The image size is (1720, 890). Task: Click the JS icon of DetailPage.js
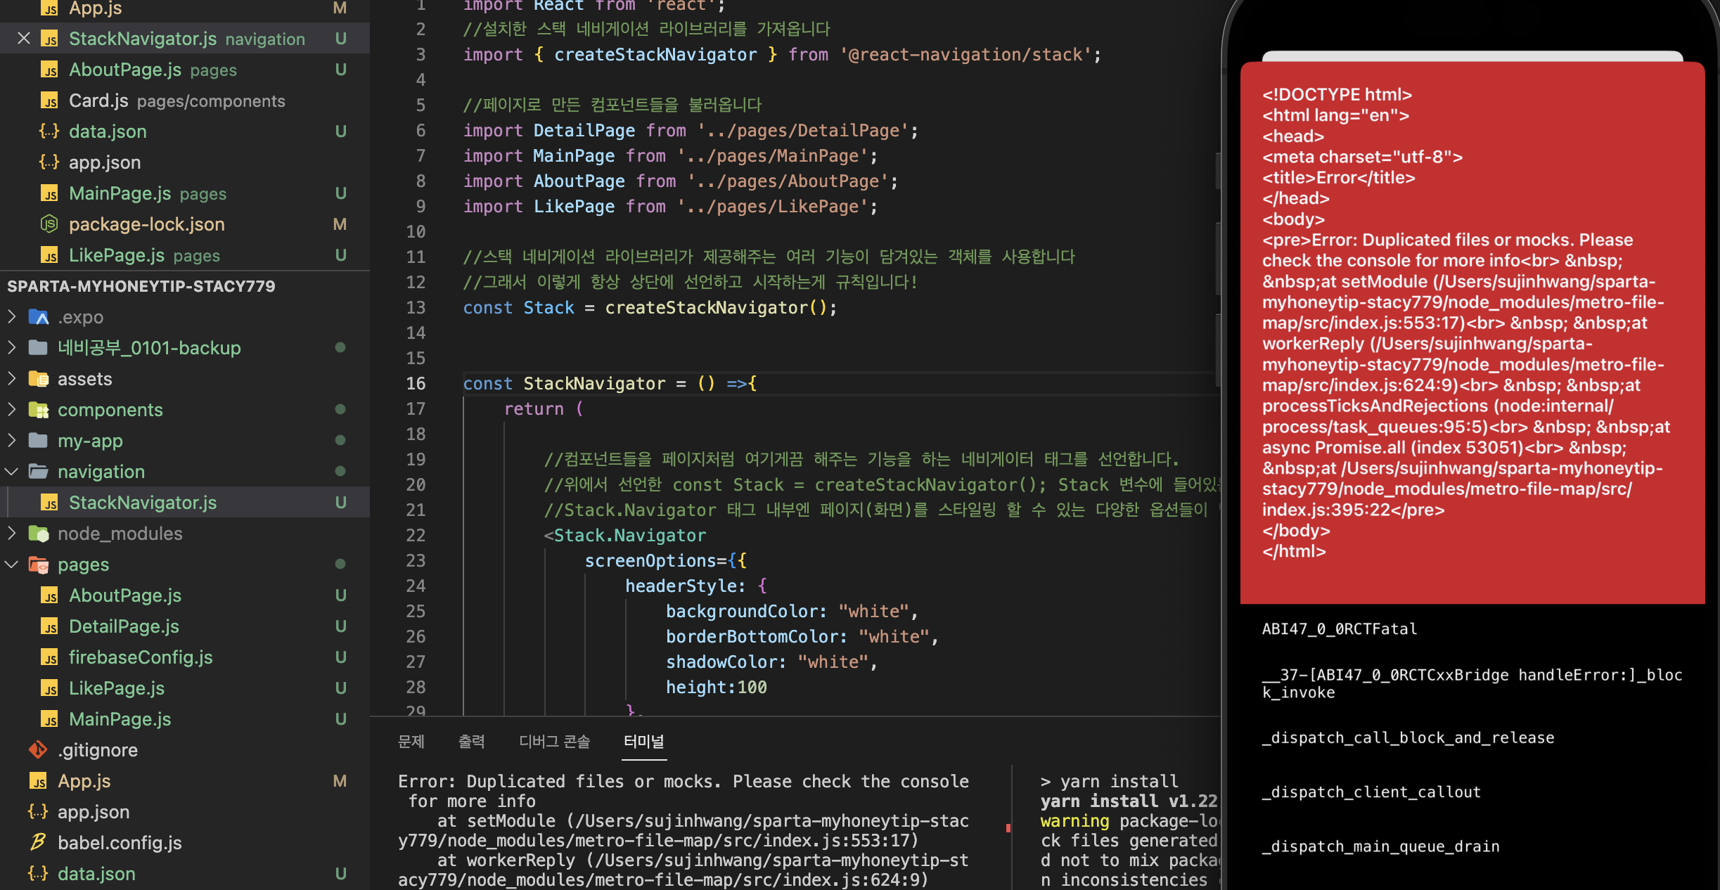tap(49, 627)
